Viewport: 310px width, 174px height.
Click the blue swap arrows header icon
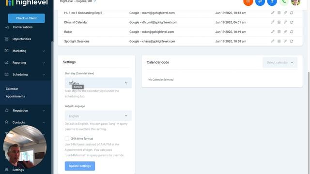(x=260, y=1)
